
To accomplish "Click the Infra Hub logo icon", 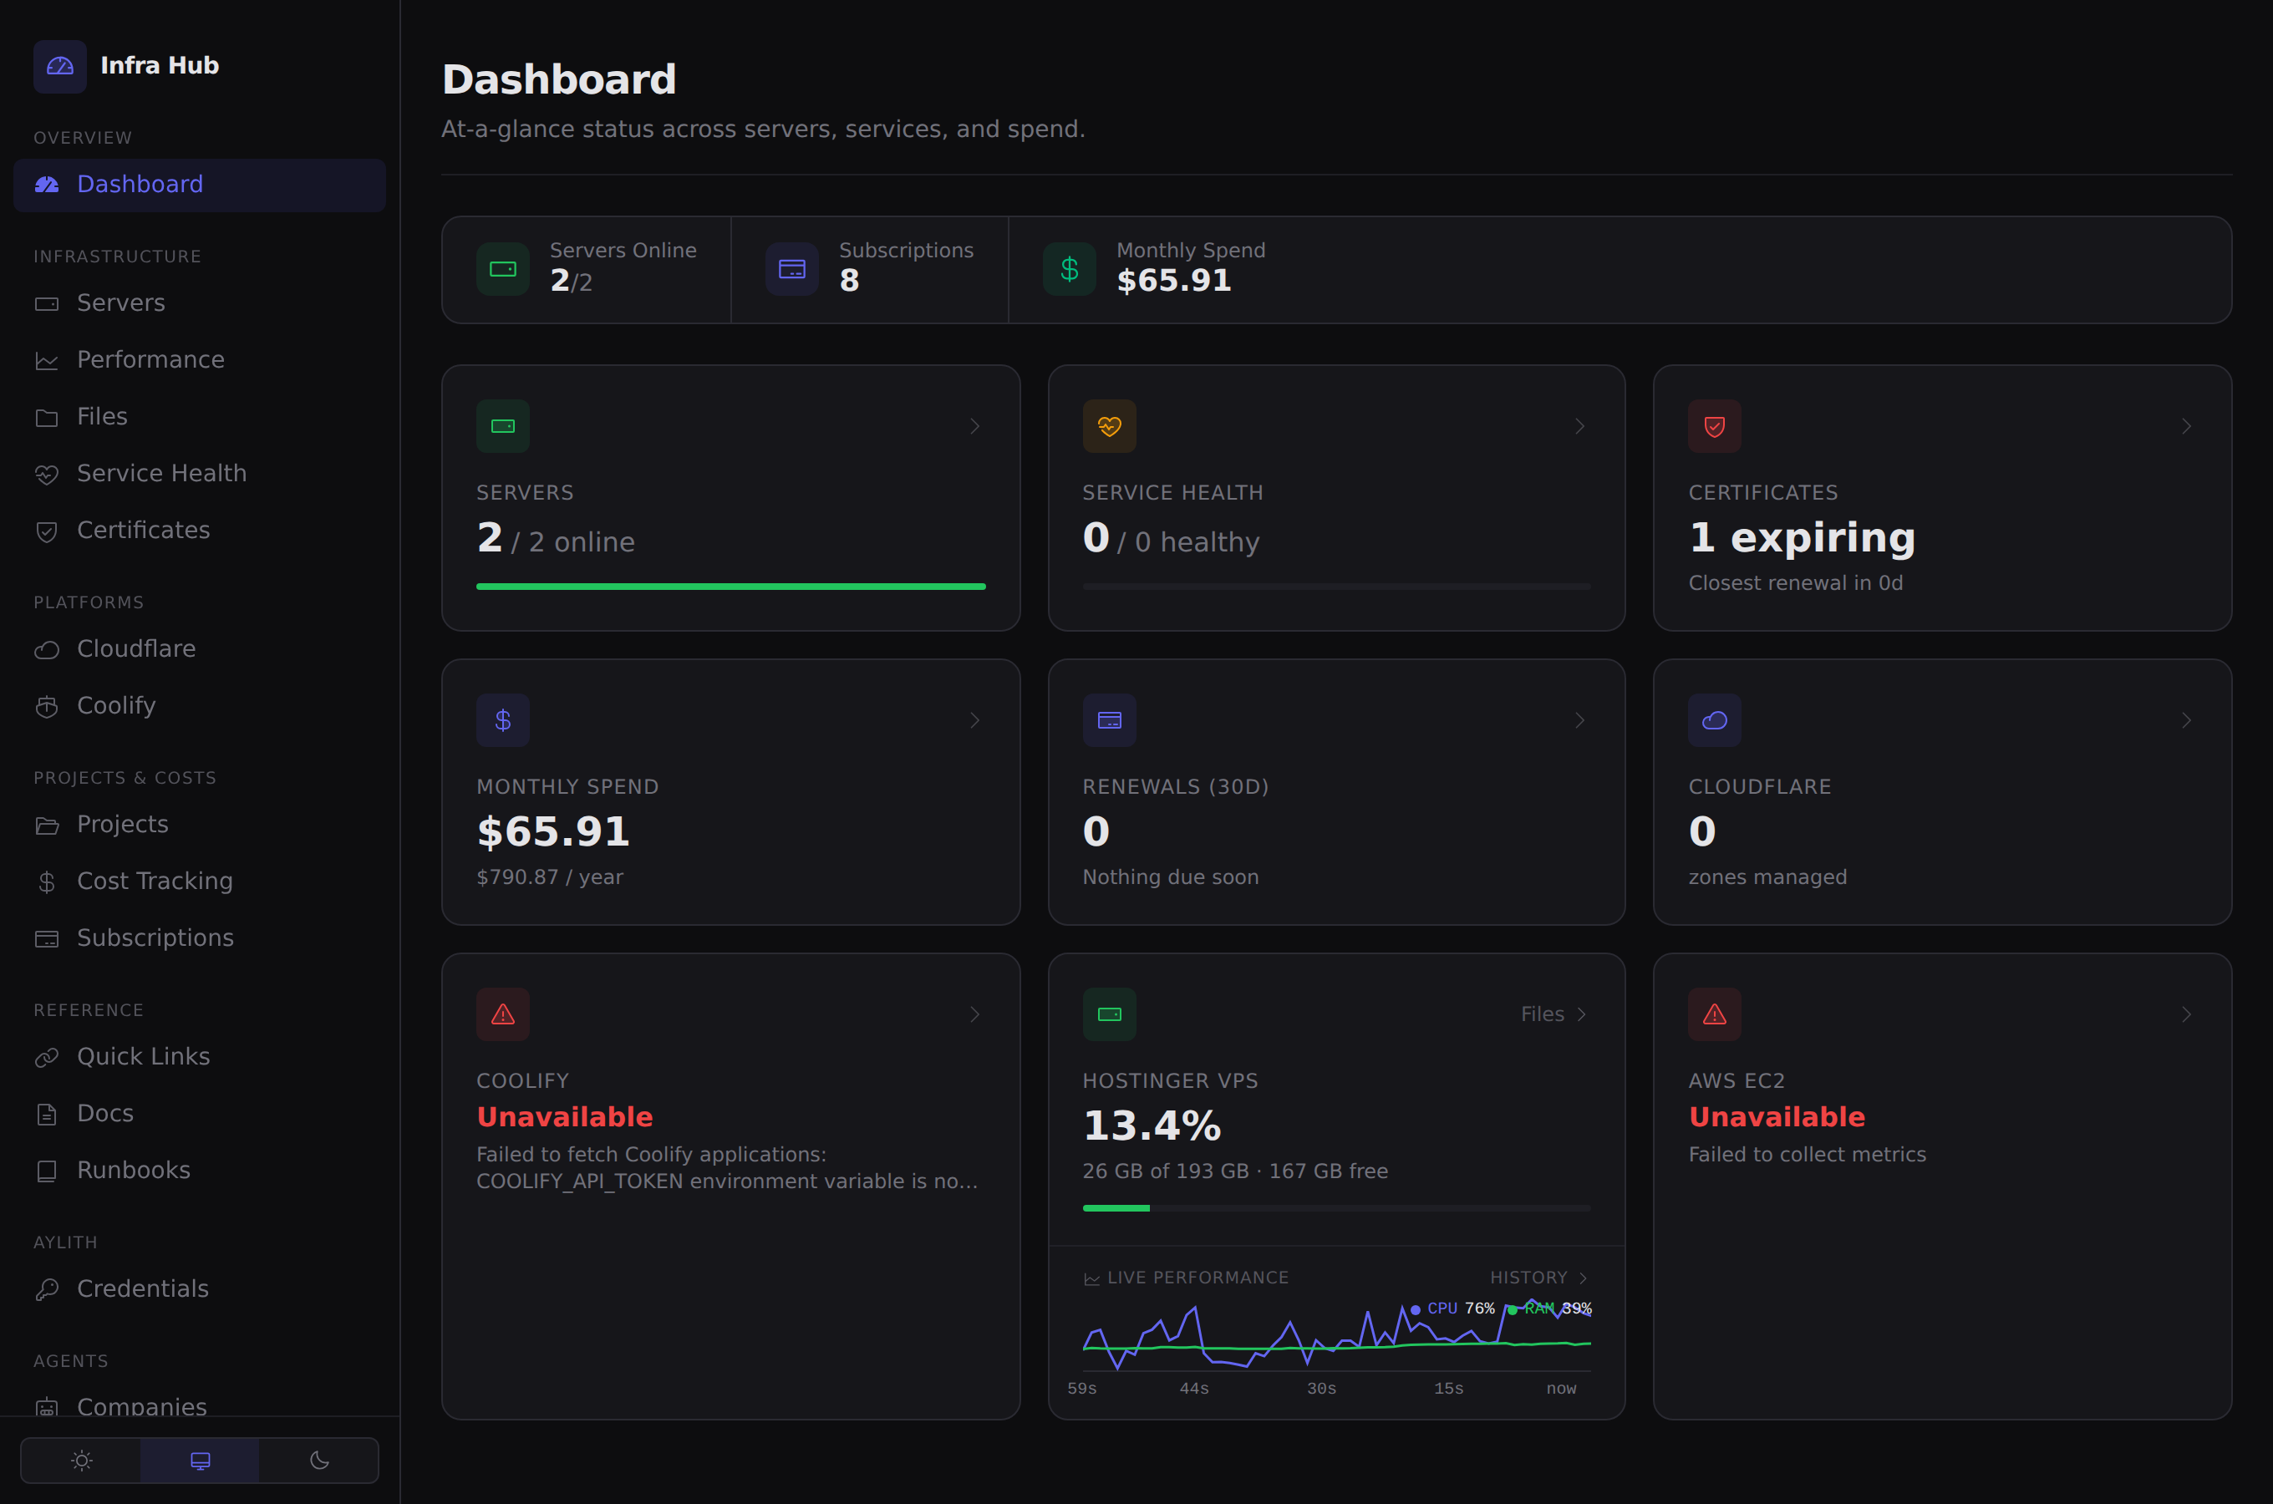I will pyautogui.click(x=59, y=66).
